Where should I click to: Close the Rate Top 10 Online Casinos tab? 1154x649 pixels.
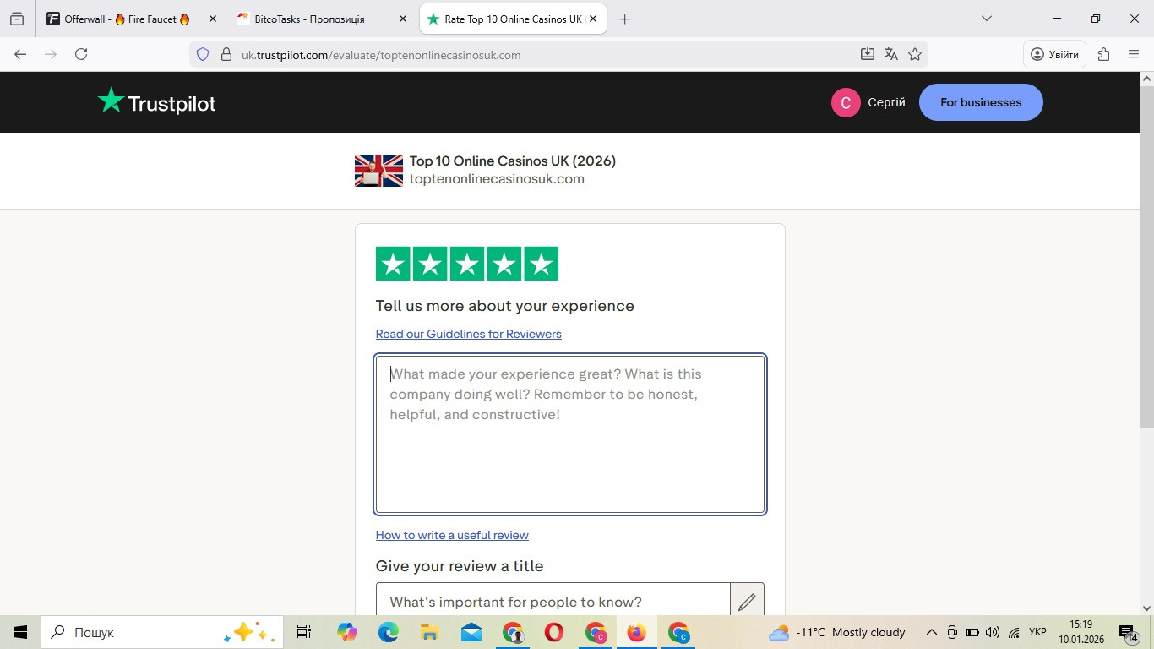point(594,19)
